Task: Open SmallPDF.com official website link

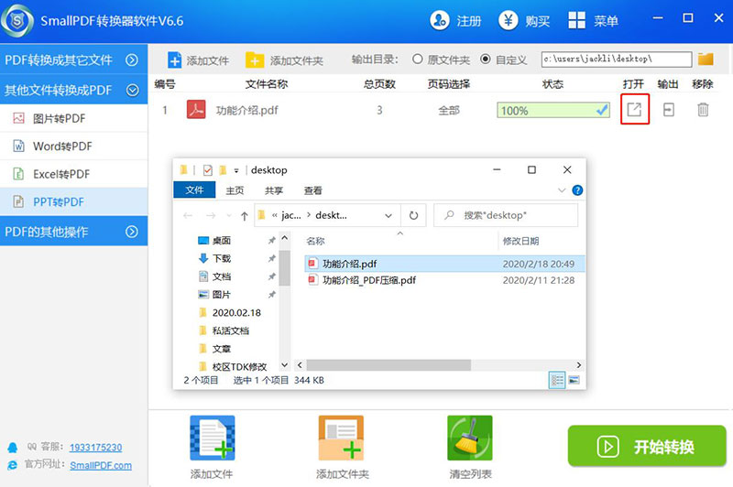Action: 101,466
